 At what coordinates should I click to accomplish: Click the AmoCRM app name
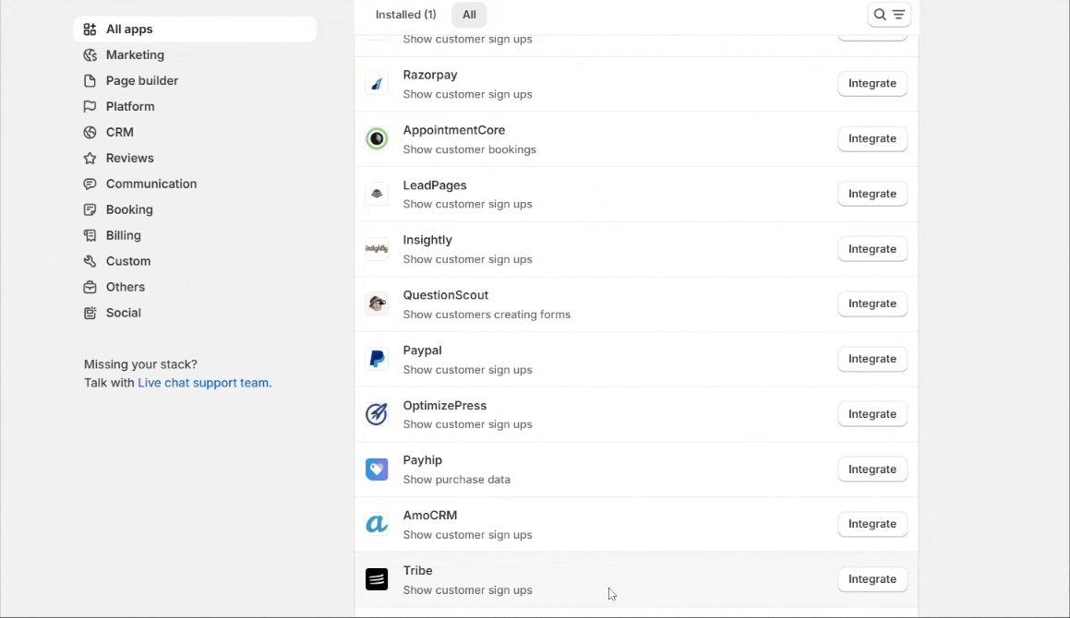coord(430,516)
